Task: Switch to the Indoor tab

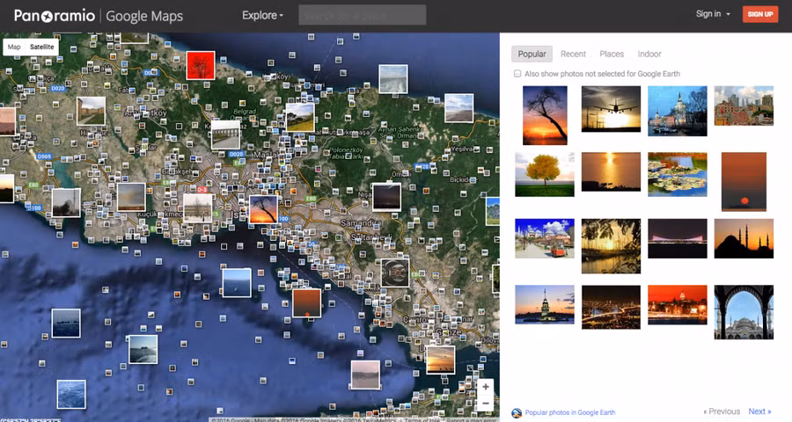Action: 649,55
